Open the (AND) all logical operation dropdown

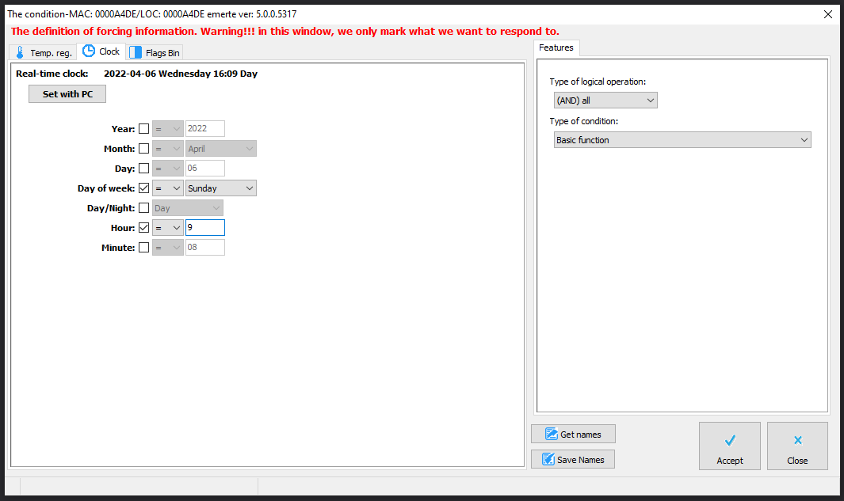tap(605, 100)
